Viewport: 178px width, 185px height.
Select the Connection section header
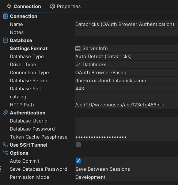click(x=23, y=16)
